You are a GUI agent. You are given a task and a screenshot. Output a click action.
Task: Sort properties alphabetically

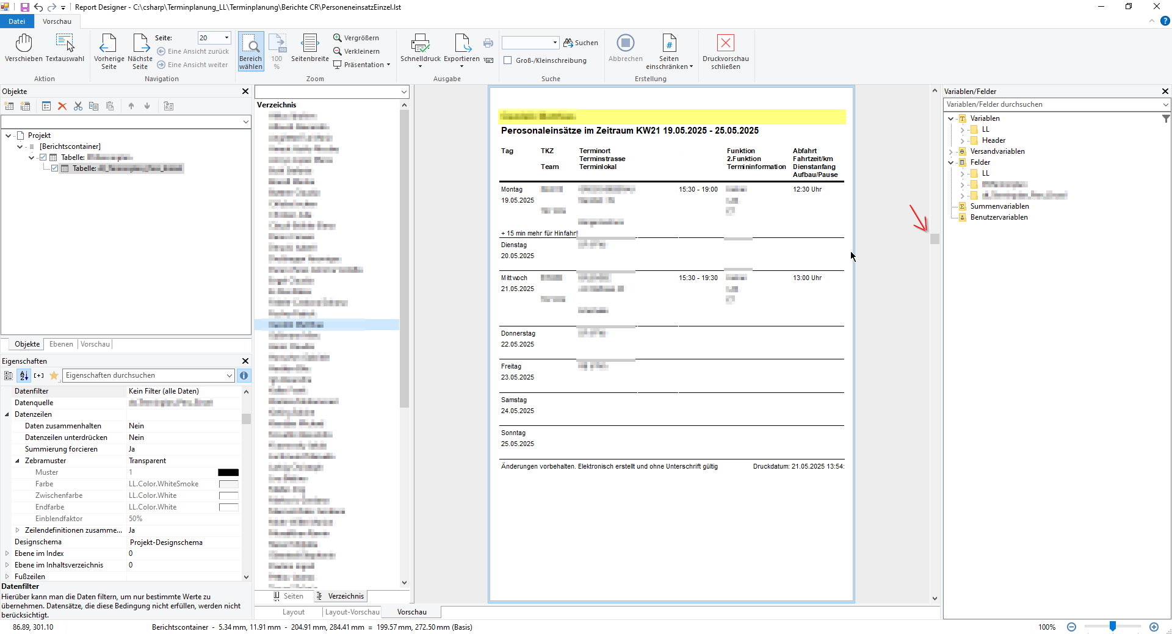pos(24,375)
